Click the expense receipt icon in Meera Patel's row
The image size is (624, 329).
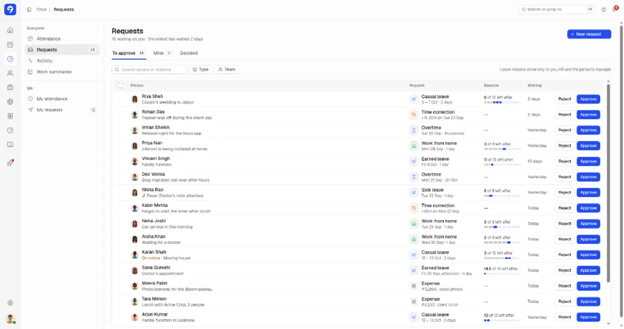[414, 286]
